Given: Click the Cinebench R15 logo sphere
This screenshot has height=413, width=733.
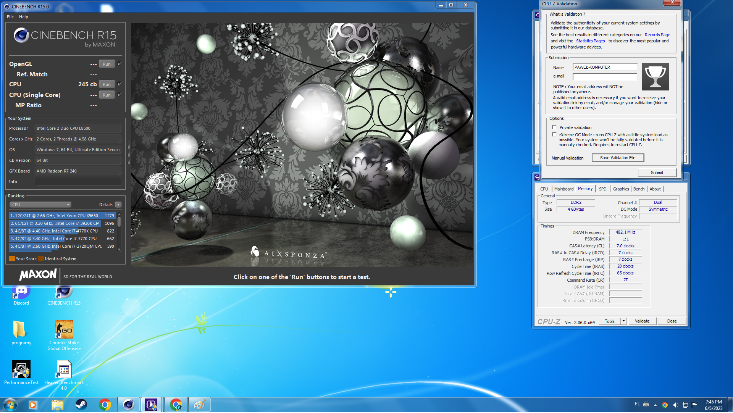Looking at the screenshot, I should click(21, 35).
